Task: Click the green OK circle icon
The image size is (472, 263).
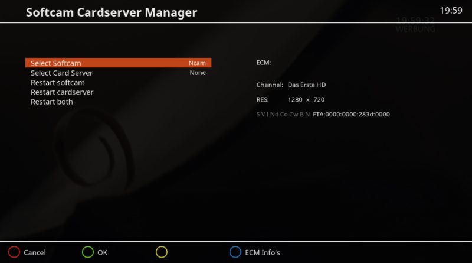Action: tap(87, 252)
